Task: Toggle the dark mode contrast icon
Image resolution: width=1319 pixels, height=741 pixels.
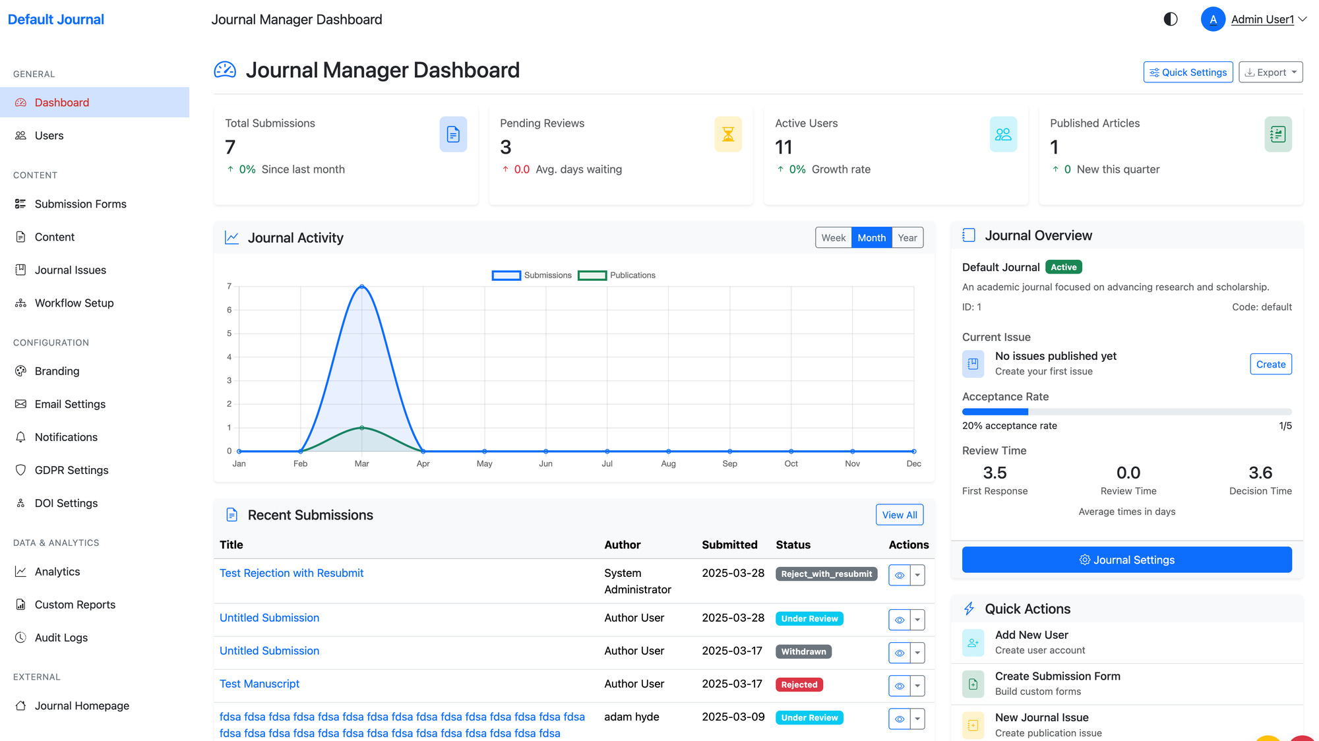Action: [x=1171, y=19]
